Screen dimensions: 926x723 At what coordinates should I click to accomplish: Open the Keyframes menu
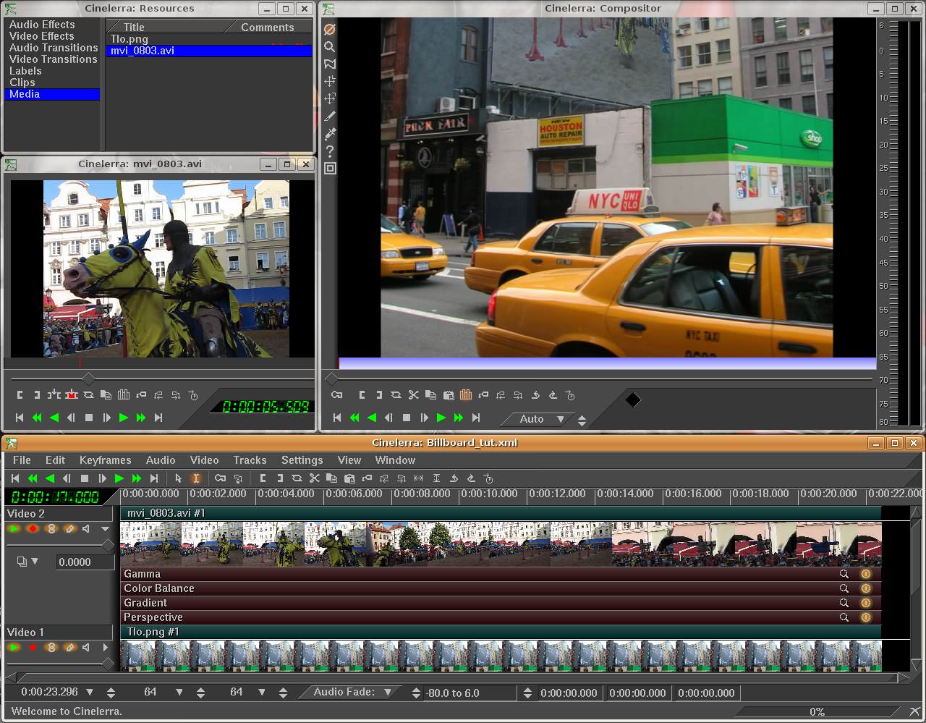(x=105, y=460)
